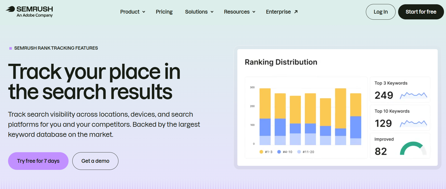
Task: Click the Semrush Rank Tracking Features label
Action: click(x=56, y=48)
